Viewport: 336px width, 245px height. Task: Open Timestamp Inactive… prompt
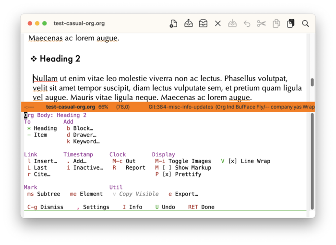85,168
